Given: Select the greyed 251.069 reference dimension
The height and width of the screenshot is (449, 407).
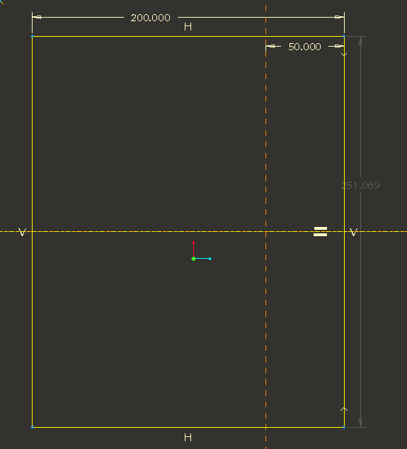Looking at the screenshot, I should point(360,185).
